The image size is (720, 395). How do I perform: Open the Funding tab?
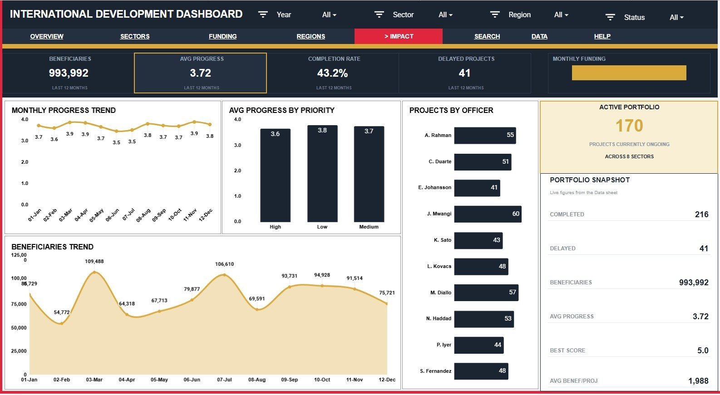tap(223, 36)
